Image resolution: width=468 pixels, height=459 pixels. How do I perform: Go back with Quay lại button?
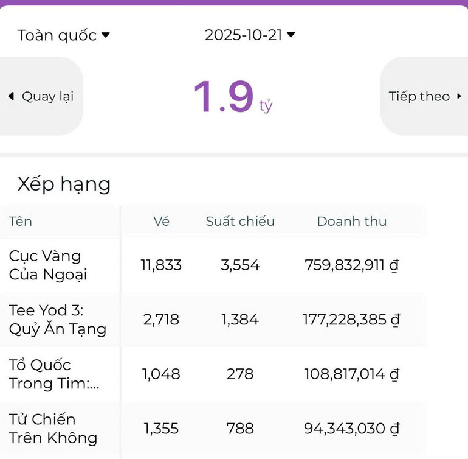[41, 96]
